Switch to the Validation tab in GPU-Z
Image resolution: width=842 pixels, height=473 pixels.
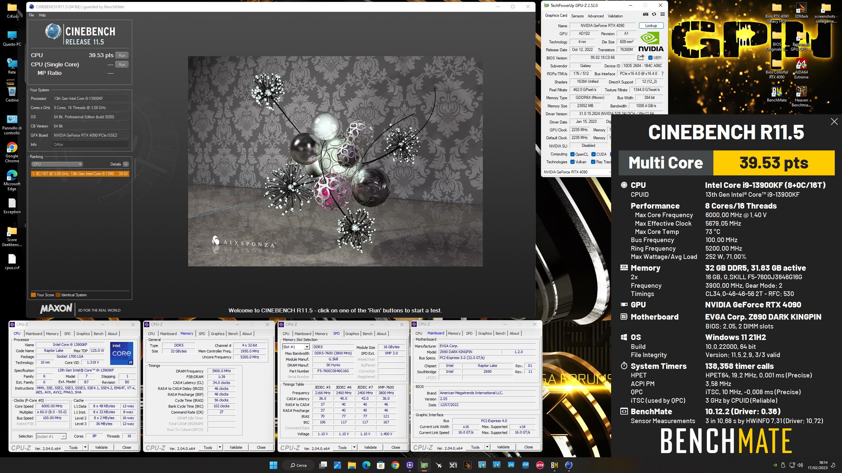pos(615,16)
